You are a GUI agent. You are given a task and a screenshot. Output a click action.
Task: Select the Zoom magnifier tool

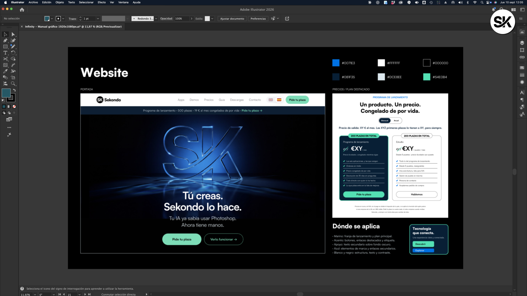(x=13, y=84)
